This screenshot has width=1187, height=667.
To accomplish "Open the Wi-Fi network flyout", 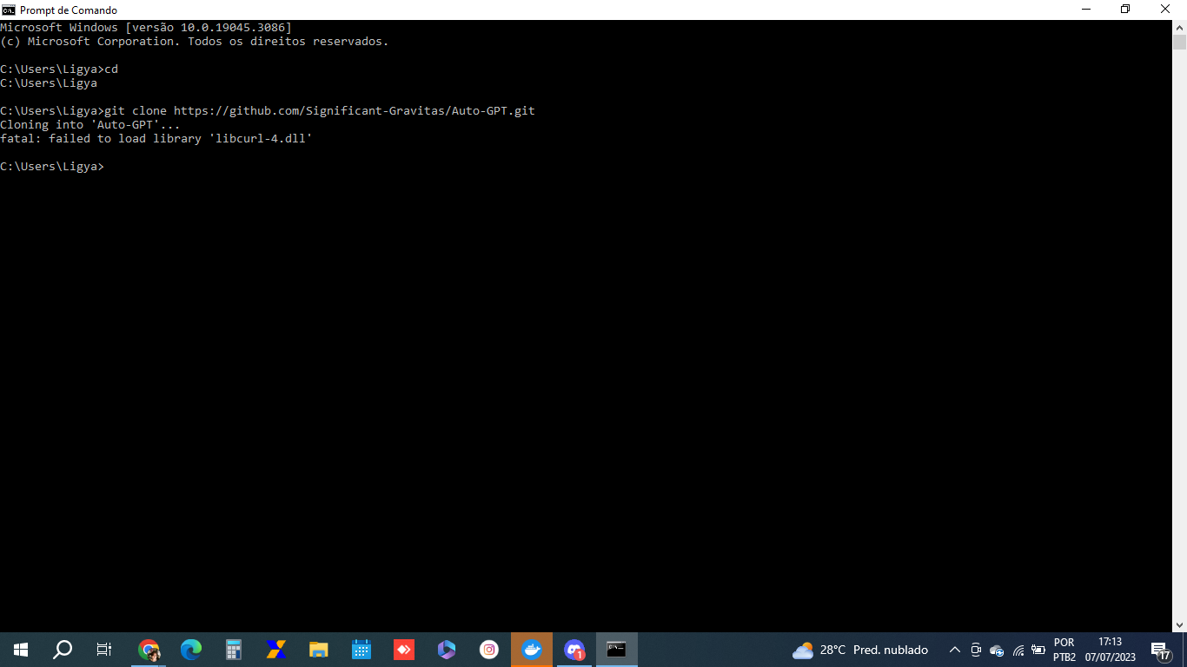I will [1018, 650].
